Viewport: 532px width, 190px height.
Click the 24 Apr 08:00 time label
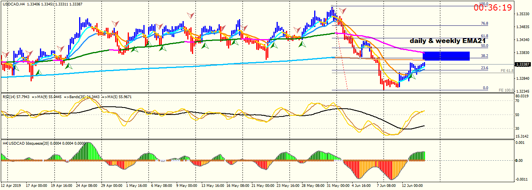click(87, 185)
